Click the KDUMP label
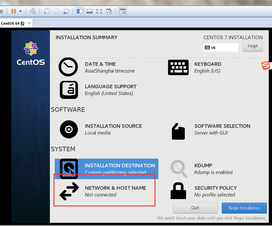 (x=203, y=166)
